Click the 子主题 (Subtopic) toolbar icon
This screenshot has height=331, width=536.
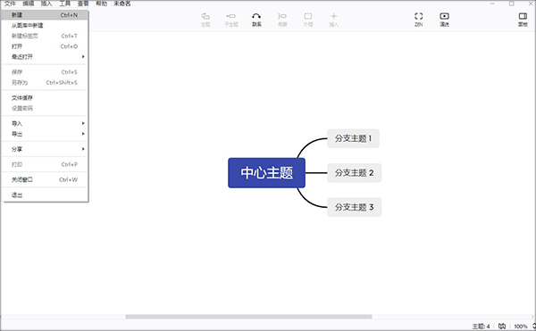pos(231,19)
